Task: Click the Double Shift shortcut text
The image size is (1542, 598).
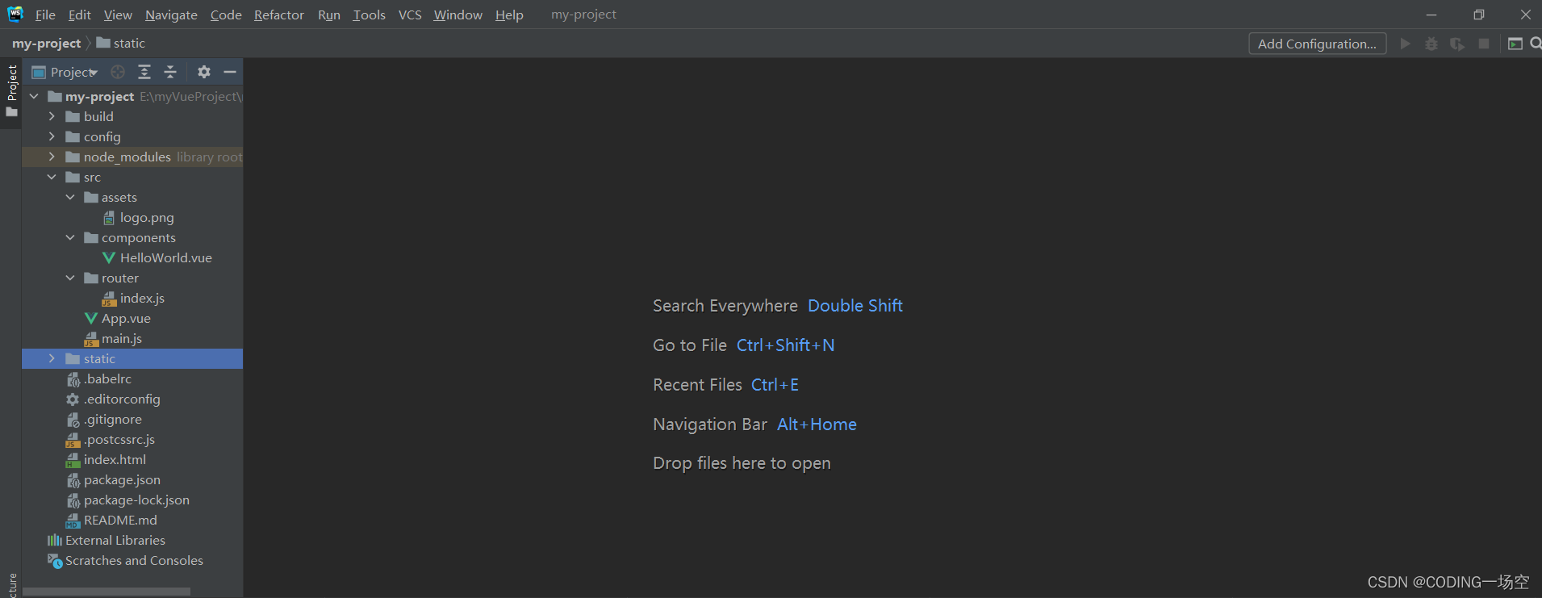Action: (855, 306)
